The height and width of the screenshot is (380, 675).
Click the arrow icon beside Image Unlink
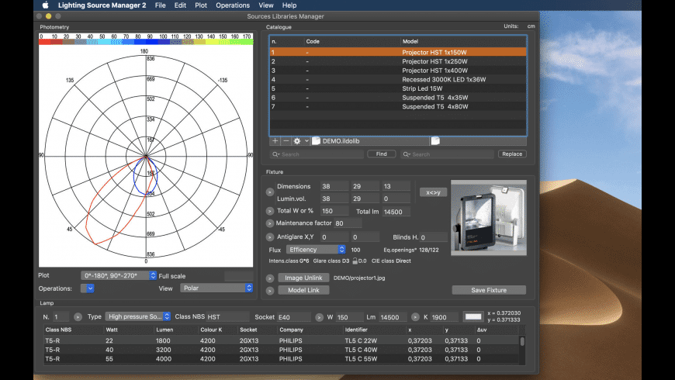[270, 278]
